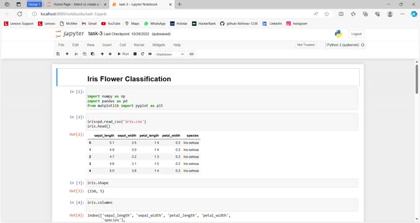Click the Run button
The width and height of the screenshot is (420, 223).
click(x=123, y=54)
